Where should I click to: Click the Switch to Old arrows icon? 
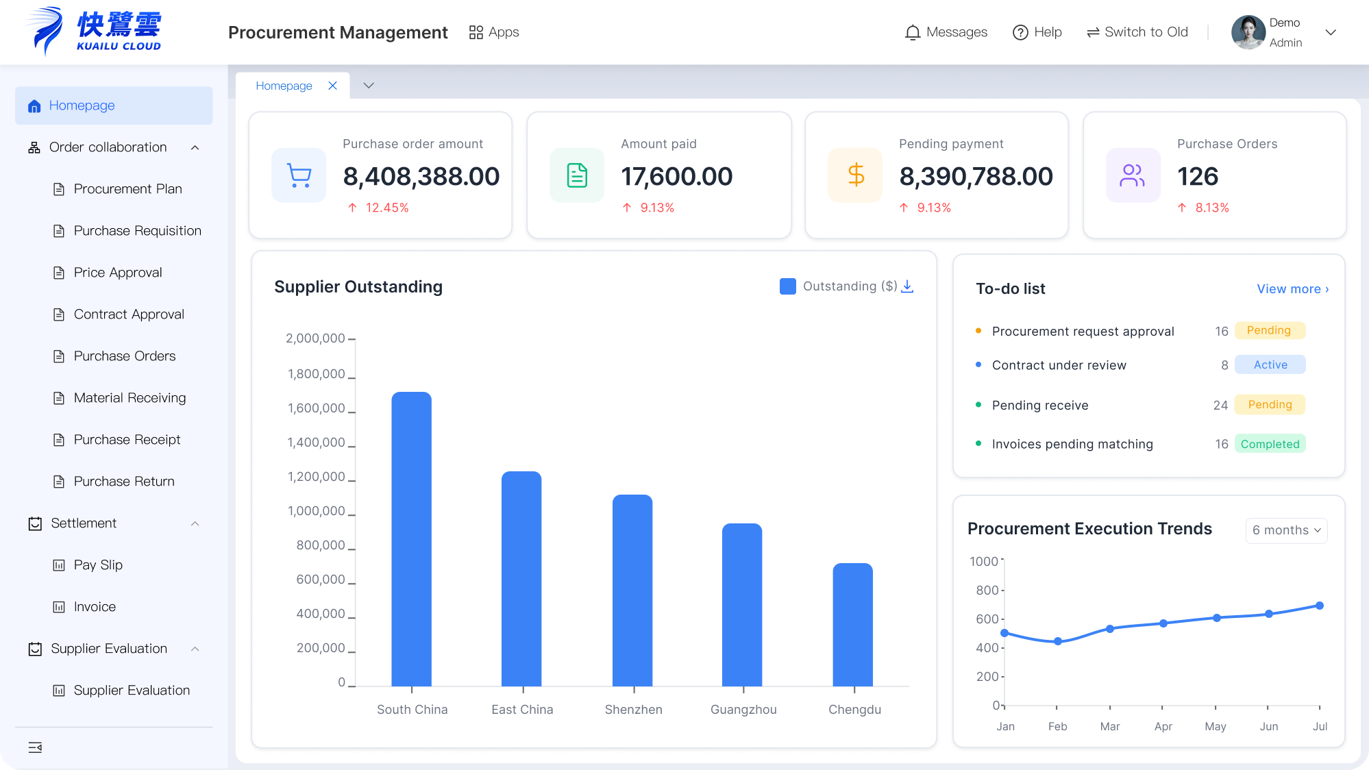1093,32
